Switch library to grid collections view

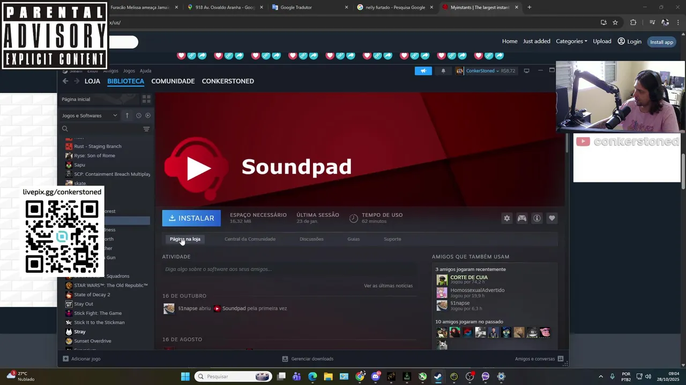[146, 99]
